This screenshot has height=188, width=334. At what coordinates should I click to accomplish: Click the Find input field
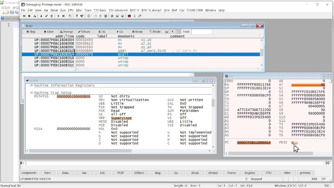(202, 32)
